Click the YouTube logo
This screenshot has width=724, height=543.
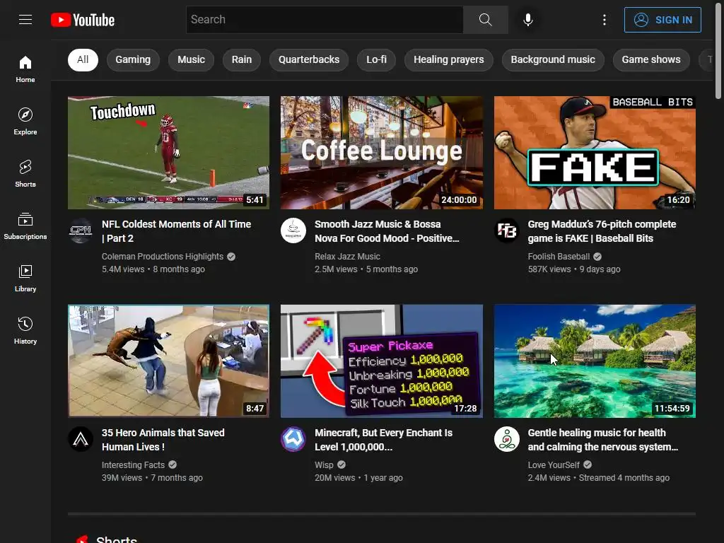coord(83,20)
